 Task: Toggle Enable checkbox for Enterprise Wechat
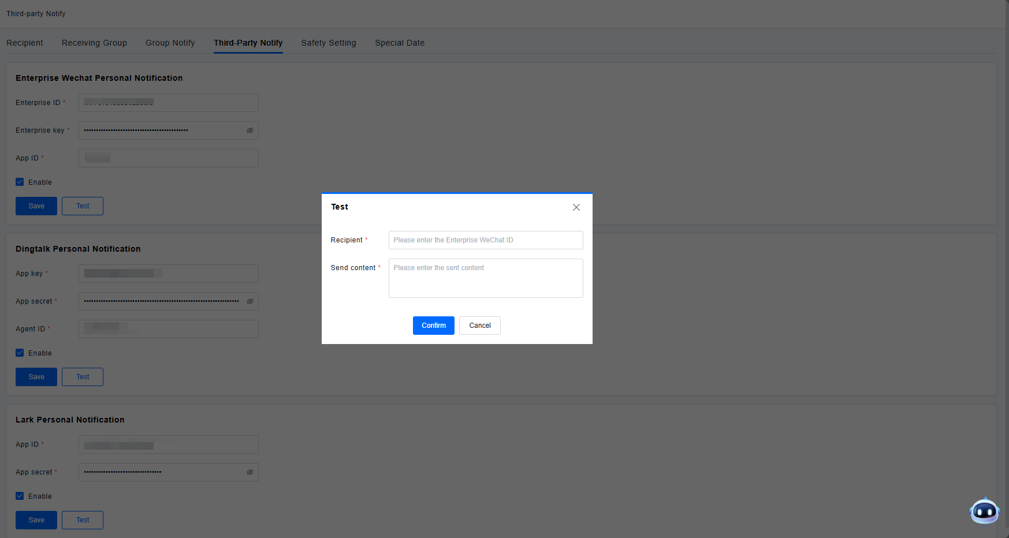20,182
